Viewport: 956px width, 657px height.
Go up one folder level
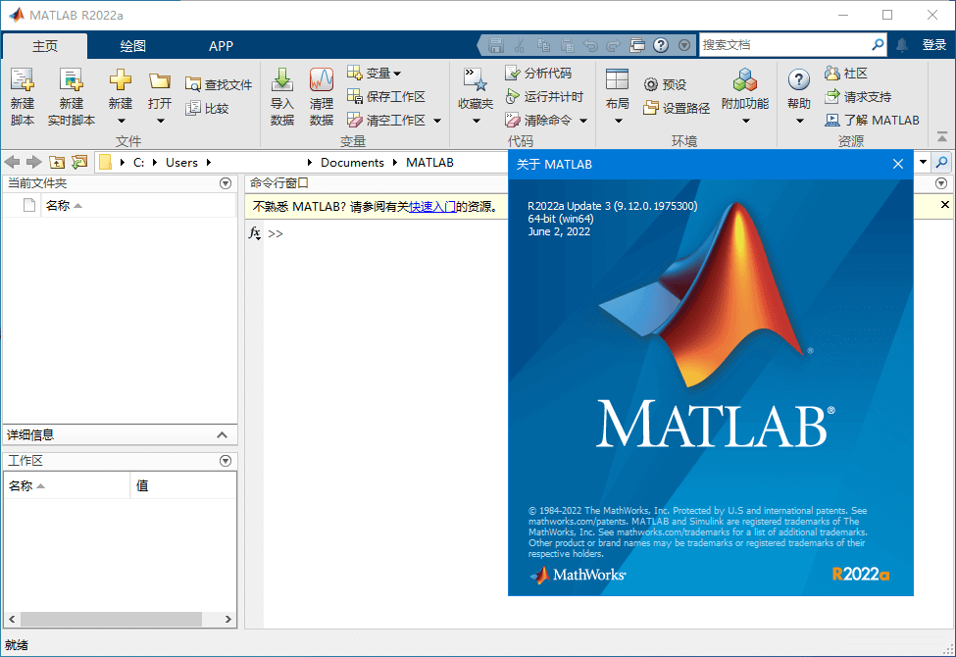click(57, 162)
